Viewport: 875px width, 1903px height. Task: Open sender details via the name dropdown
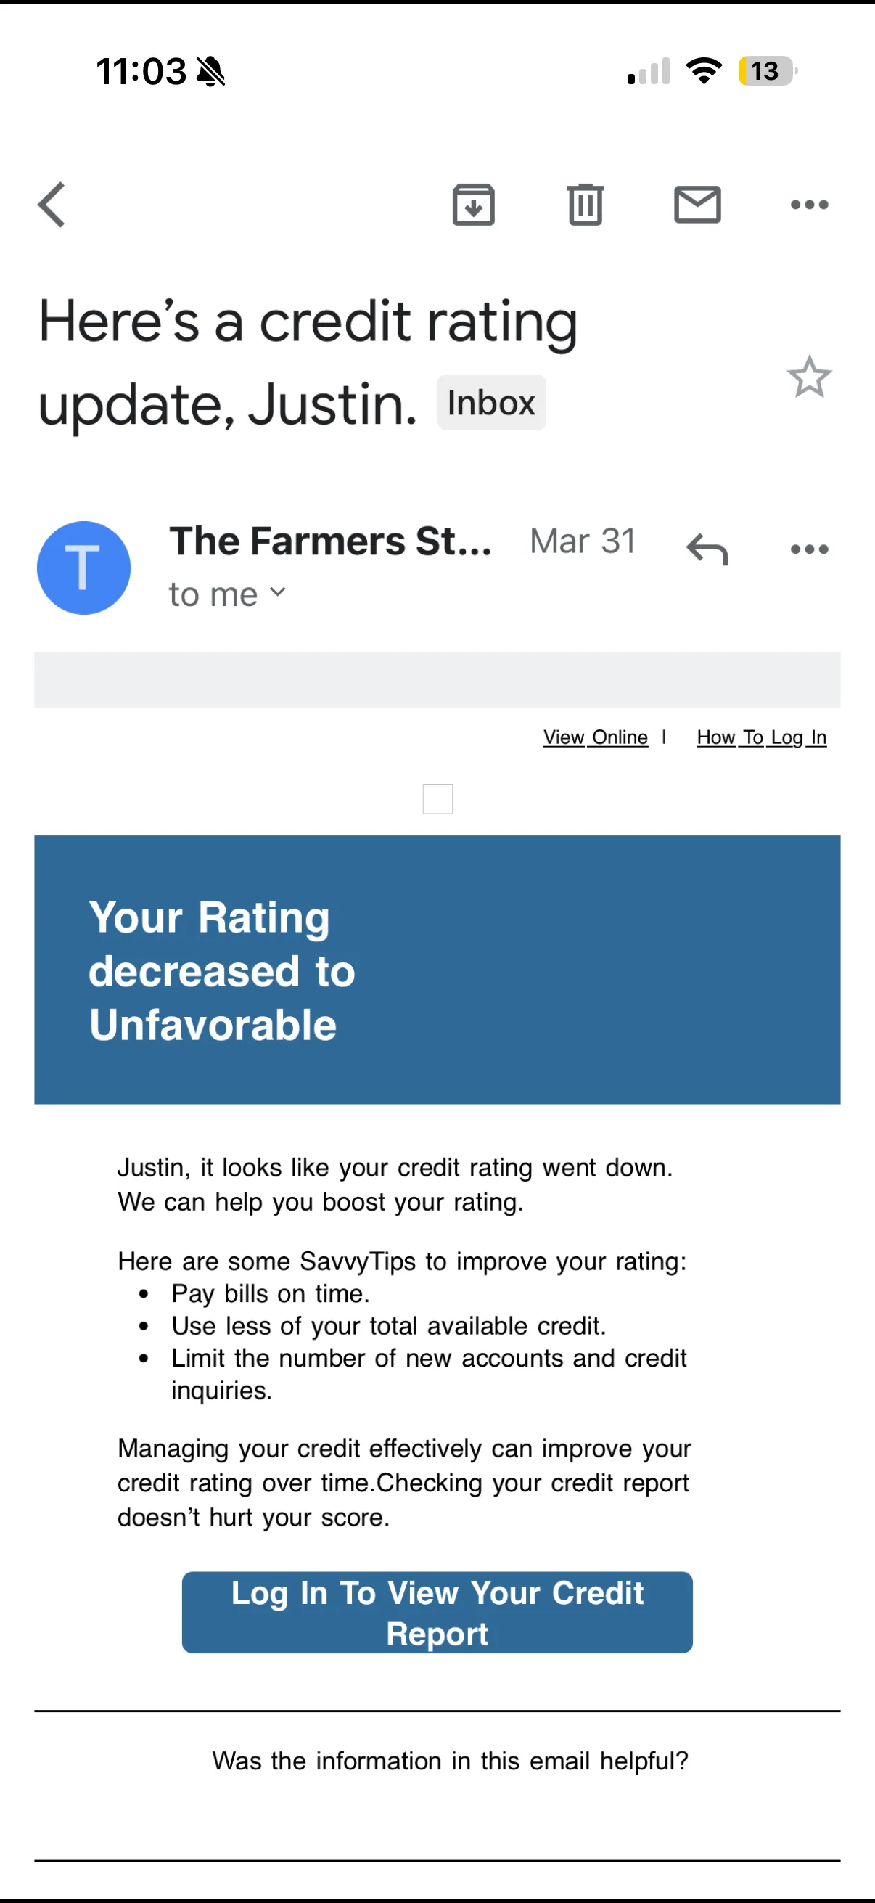point(331,541)
